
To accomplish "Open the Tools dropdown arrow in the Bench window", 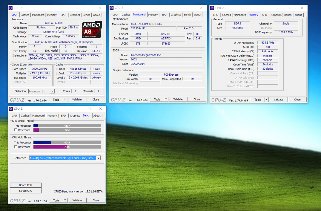I will (x=65, y=200).
